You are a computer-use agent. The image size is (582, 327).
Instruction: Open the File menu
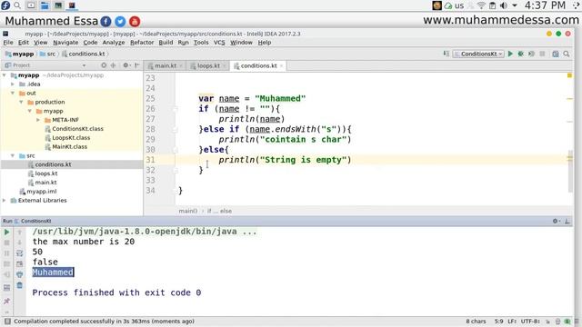tap(8, 43)
